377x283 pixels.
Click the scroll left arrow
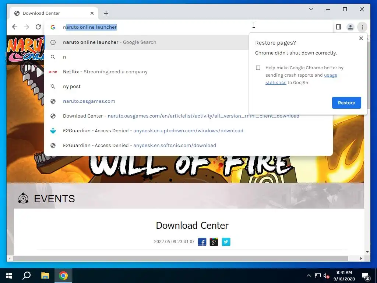click(x=10, y=258)
